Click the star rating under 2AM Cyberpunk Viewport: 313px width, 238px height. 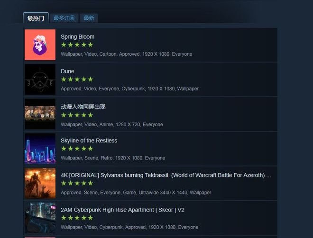(x=77, y=218)
